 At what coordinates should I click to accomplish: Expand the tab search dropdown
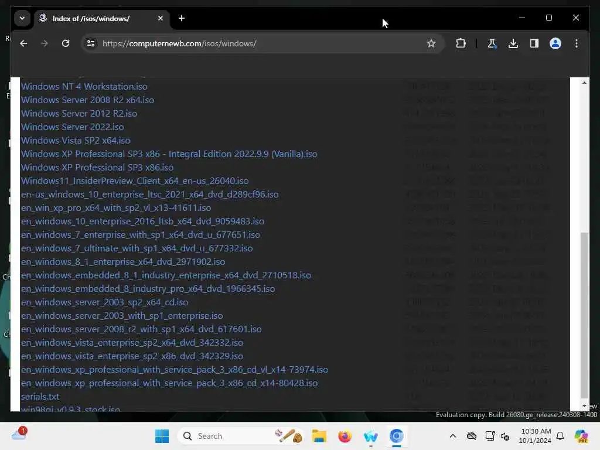pyautogui.click(x=22, y=18)
